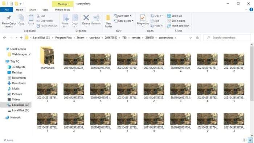
Task: Go up one folder level
Action: pos(21,38)
